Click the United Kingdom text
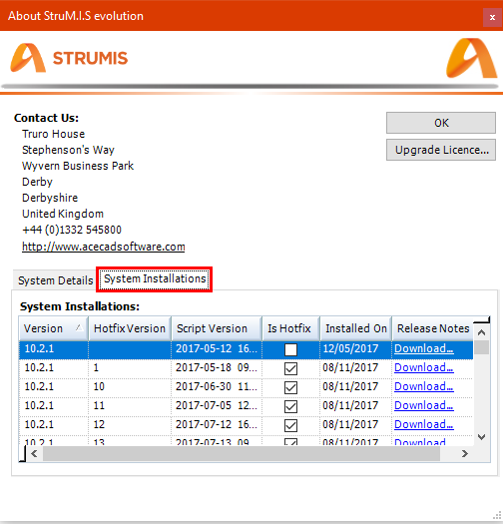 (x=63, y=214)
